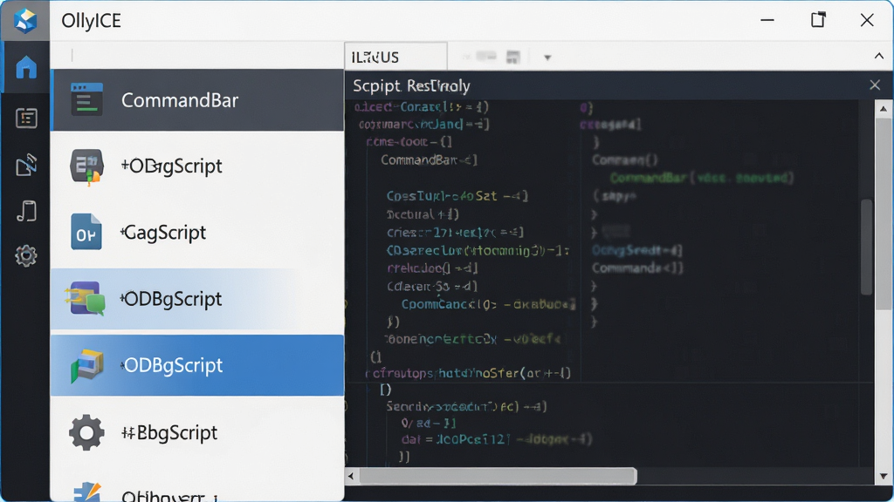Click the layout toolbar icon beside dropdown
Screen dimensions: 894x502
513,57
